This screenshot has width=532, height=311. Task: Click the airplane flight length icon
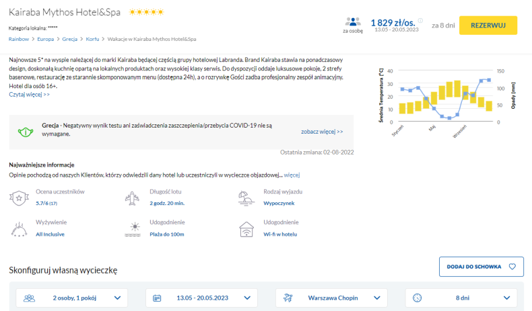point(132,198)
